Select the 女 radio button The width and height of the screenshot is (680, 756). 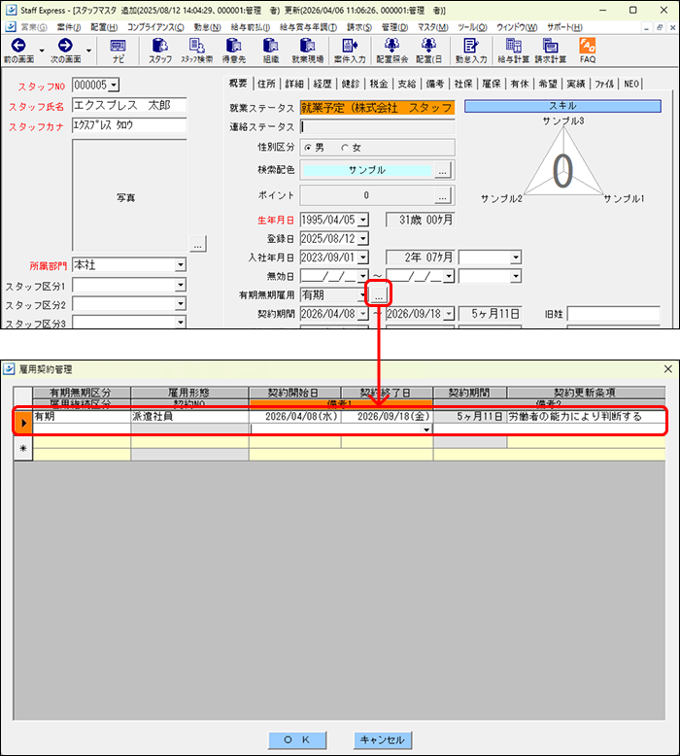tap(345, 148)
